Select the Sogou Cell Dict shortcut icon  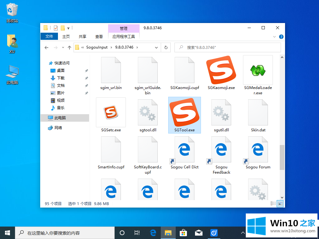(x=183, y=150)
